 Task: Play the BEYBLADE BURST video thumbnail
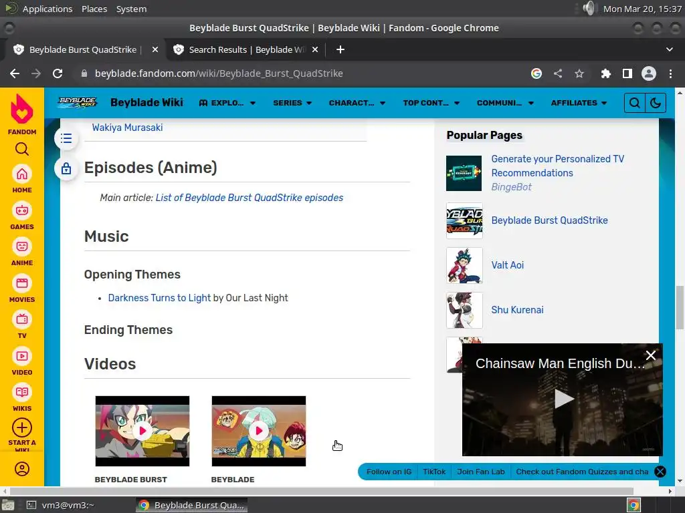pyautogui.click(x=142, y=431)
